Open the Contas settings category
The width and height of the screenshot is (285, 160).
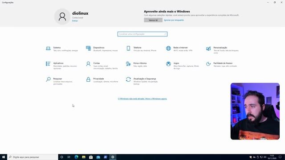[102, 65]
